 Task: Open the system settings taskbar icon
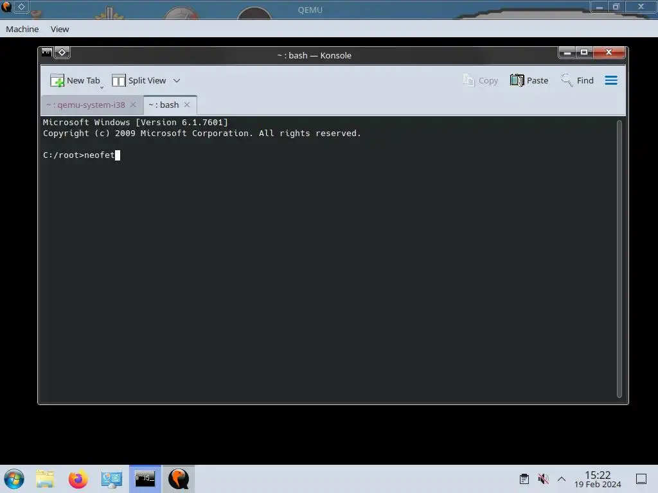tap(112, 479)
